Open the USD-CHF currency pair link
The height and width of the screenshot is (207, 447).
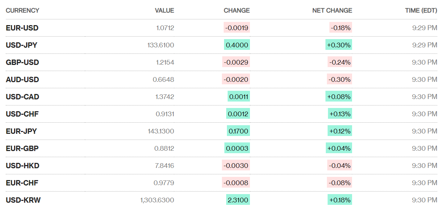22,114
